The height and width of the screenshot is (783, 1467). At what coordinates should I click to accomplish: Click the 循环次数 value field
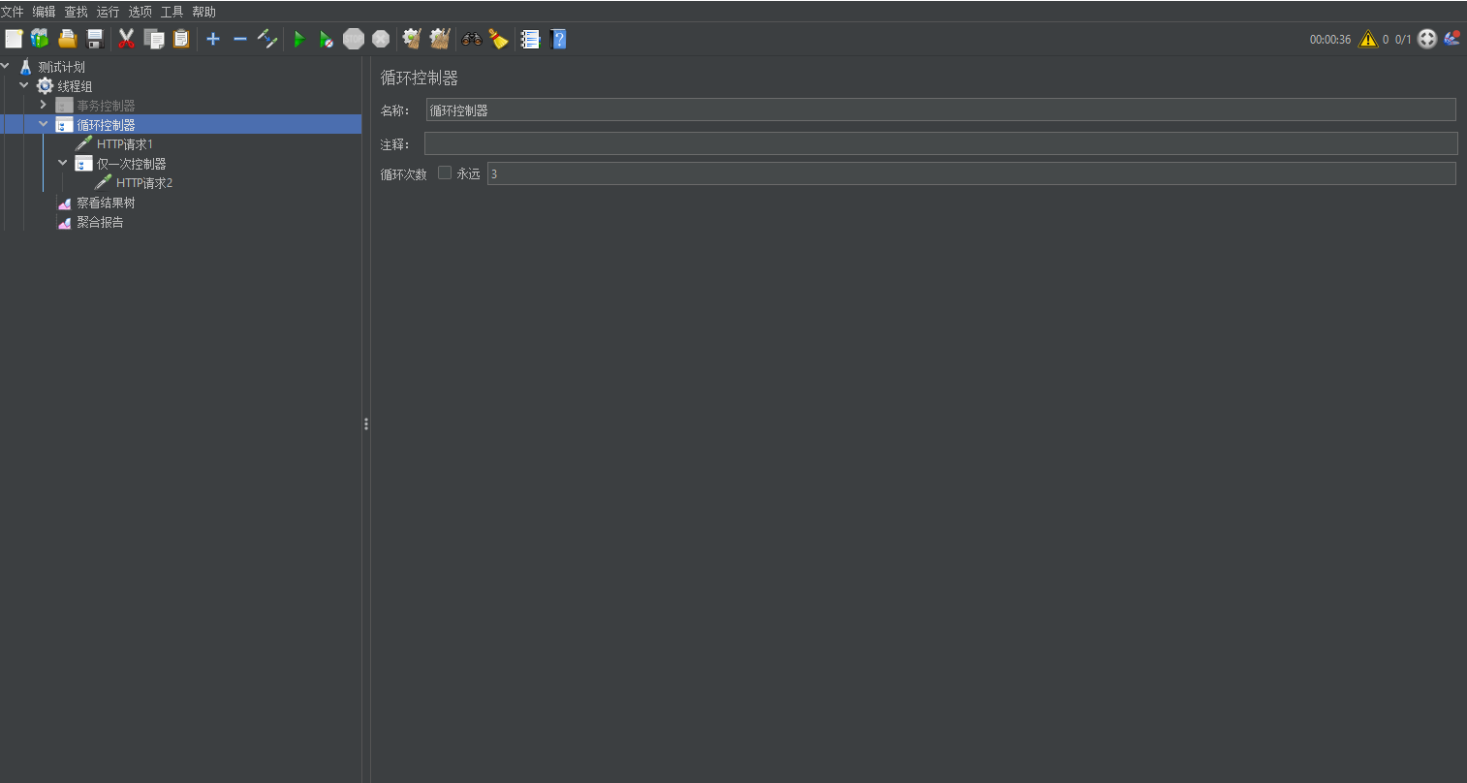tap(972, 173)
